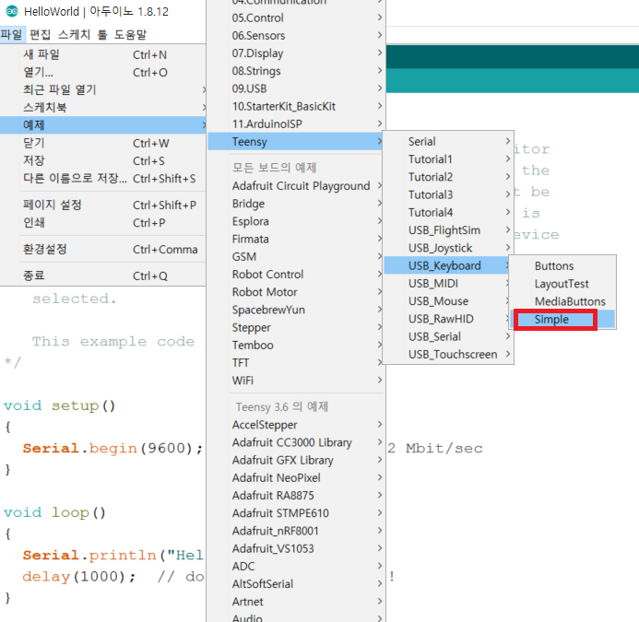Expand Firmata examples submenu

(296, 239)
